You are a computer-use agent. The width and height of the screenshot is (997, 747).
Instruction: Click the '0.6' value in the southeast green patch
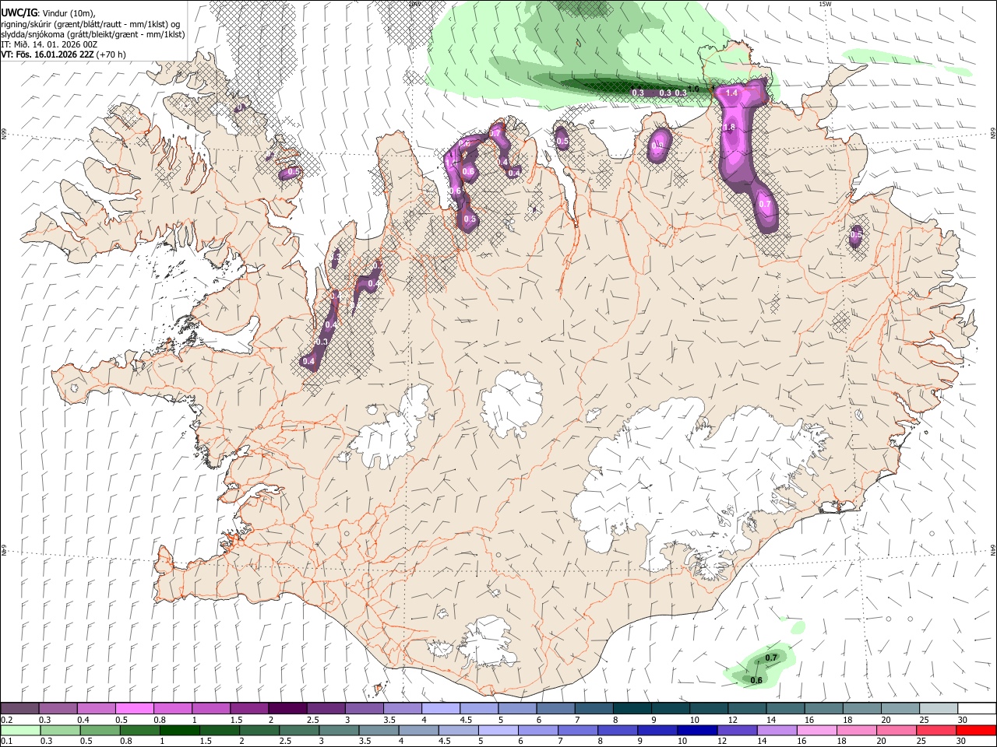tap(756, 681)
